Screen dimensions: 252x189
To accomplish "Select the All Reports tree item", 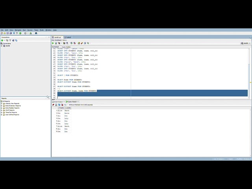I will [x=6, y=101].
